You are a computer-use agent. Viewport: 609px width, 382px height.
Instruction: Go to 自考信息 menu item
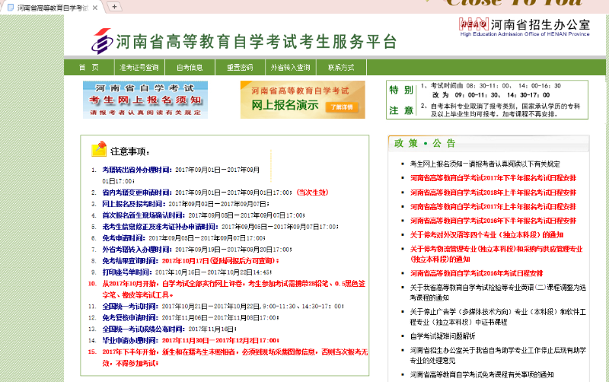[190, 68]
